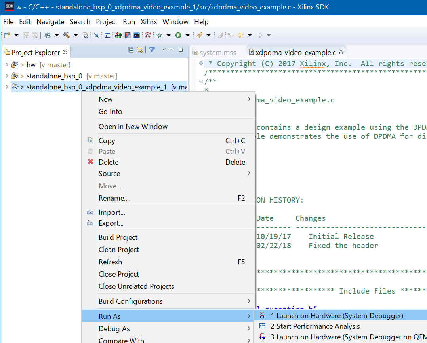The width and height of the screenshot is (427, 343).
Task: Click the build configuration gauge icon
Action: tap(48, 35)
